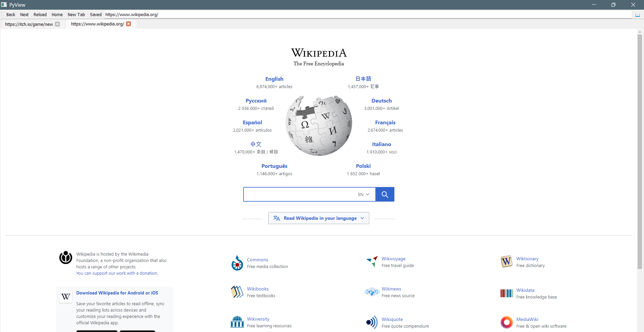This screenshot has width=644, height=332.
Task: Open the Wikiquote text link
Action: (392, 319)
